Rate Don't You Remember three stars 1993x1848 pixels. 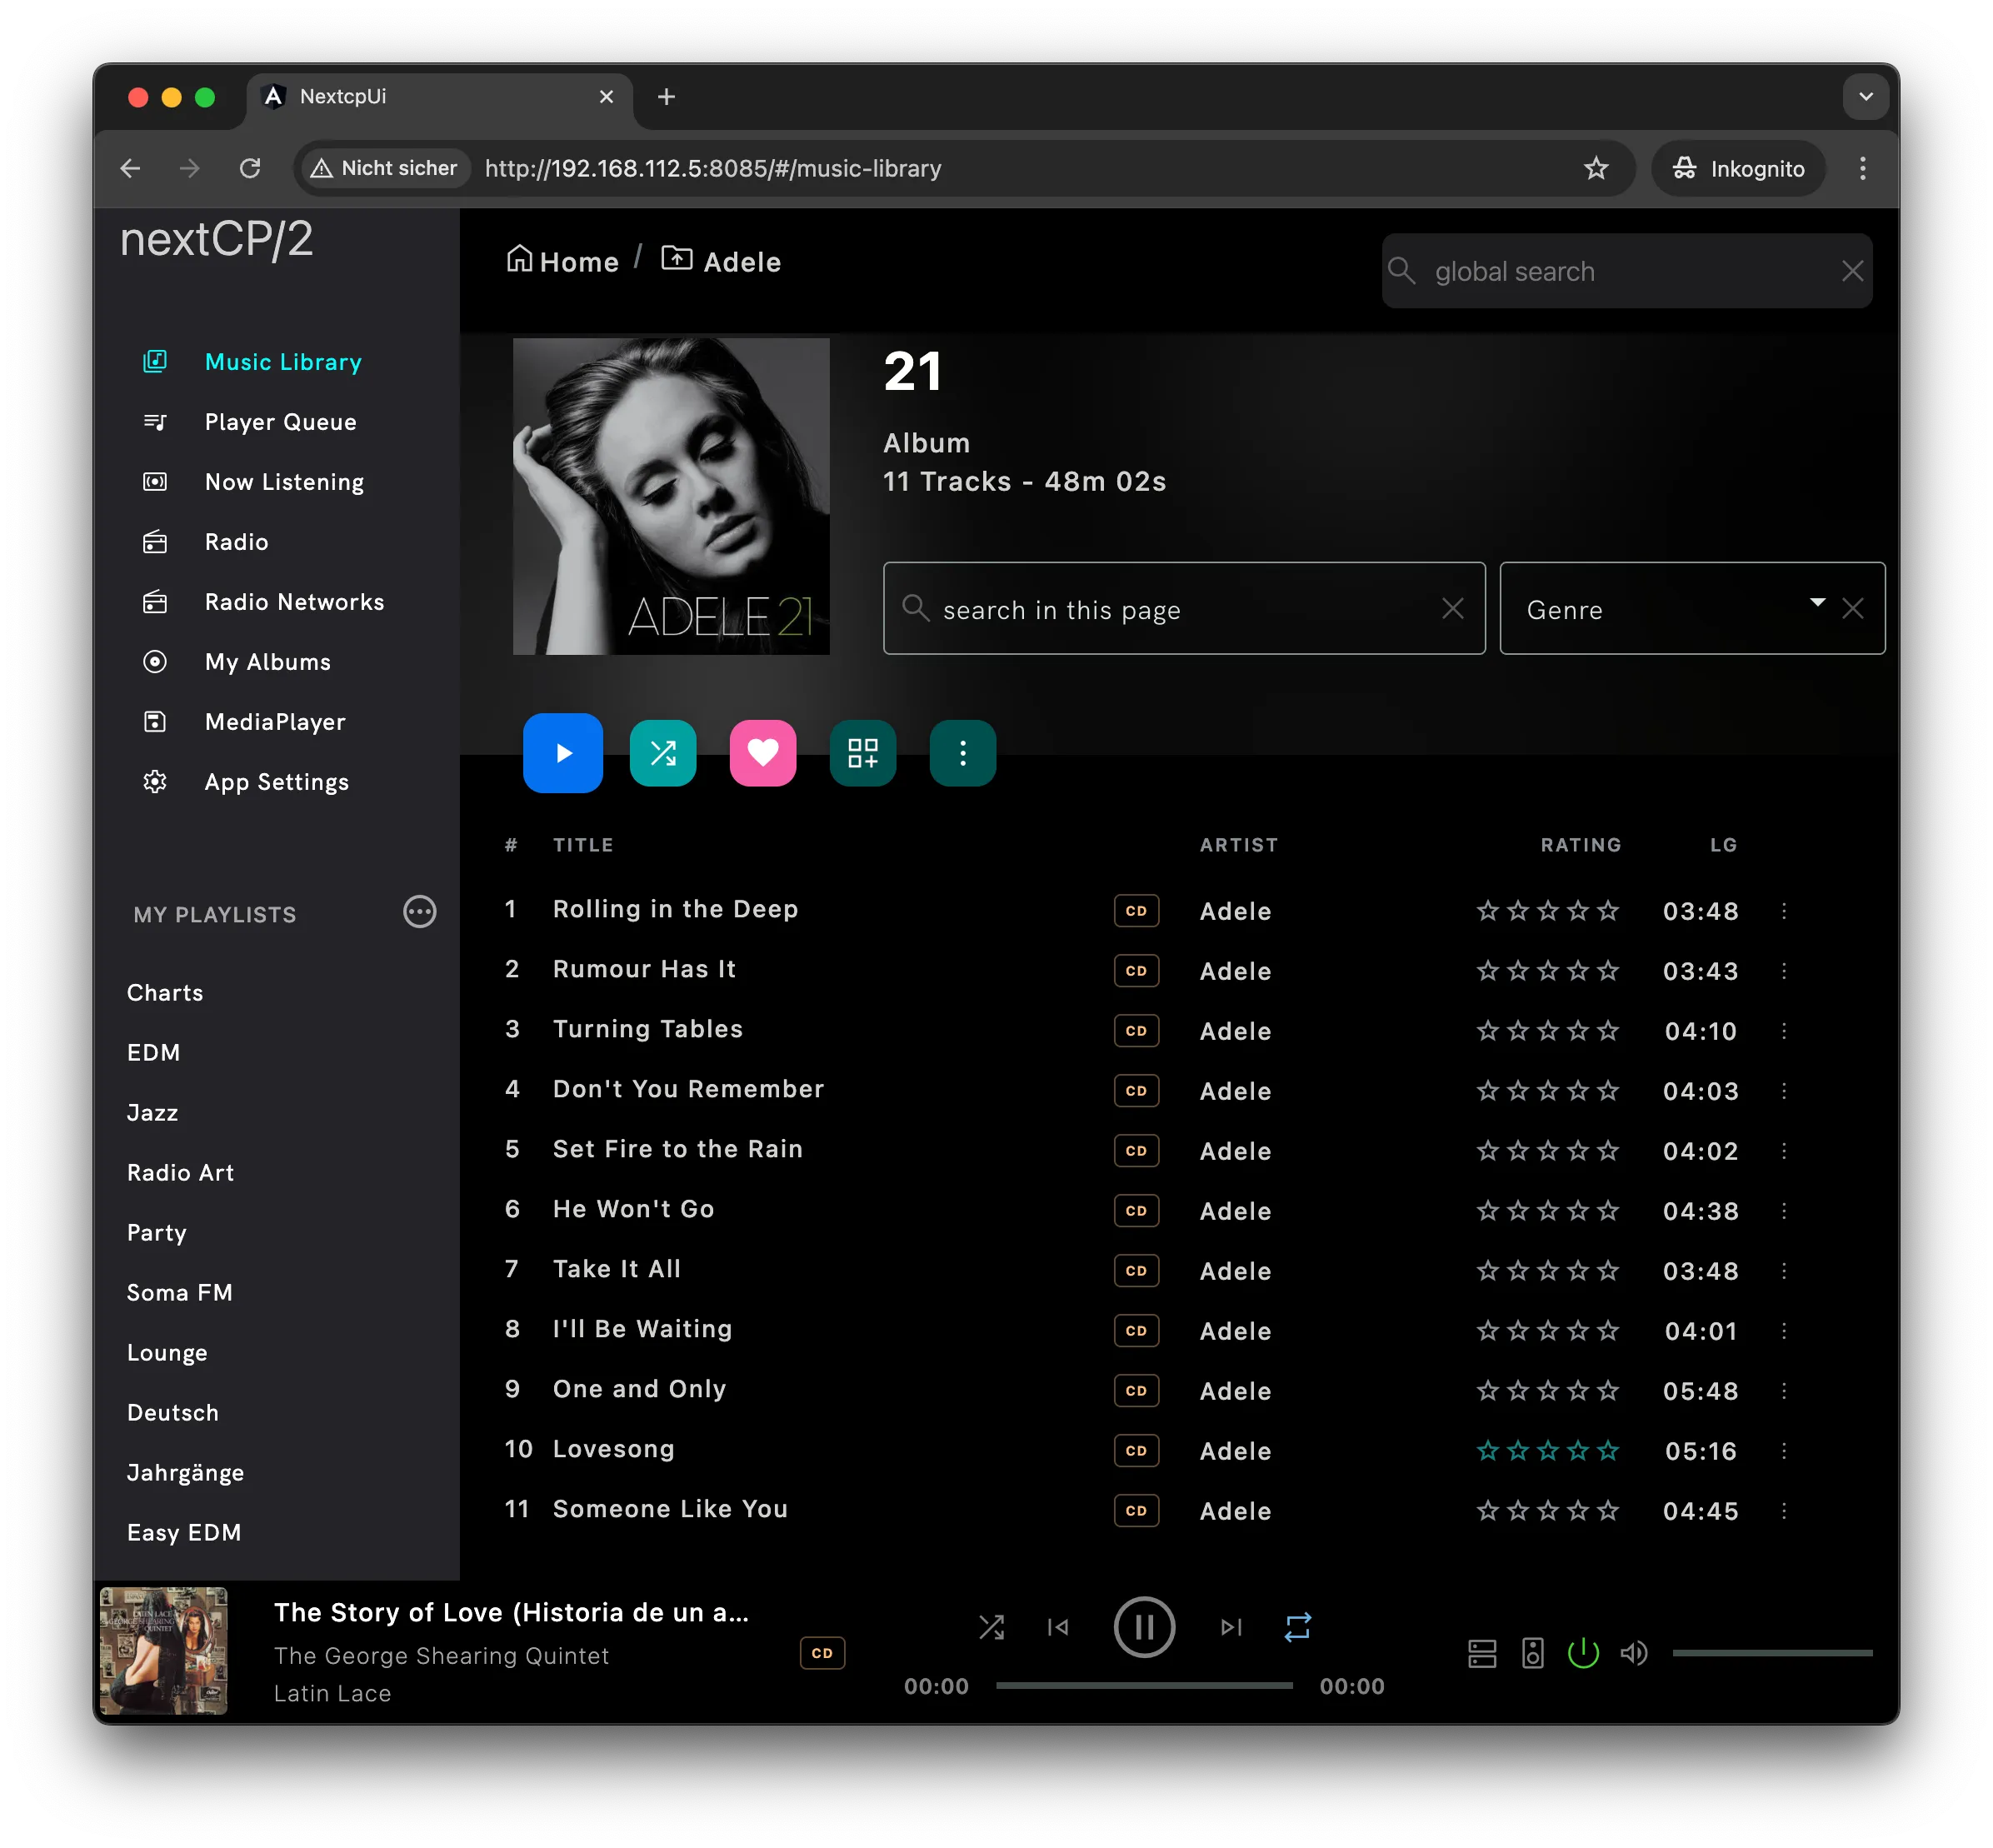coord(1548,1091)
